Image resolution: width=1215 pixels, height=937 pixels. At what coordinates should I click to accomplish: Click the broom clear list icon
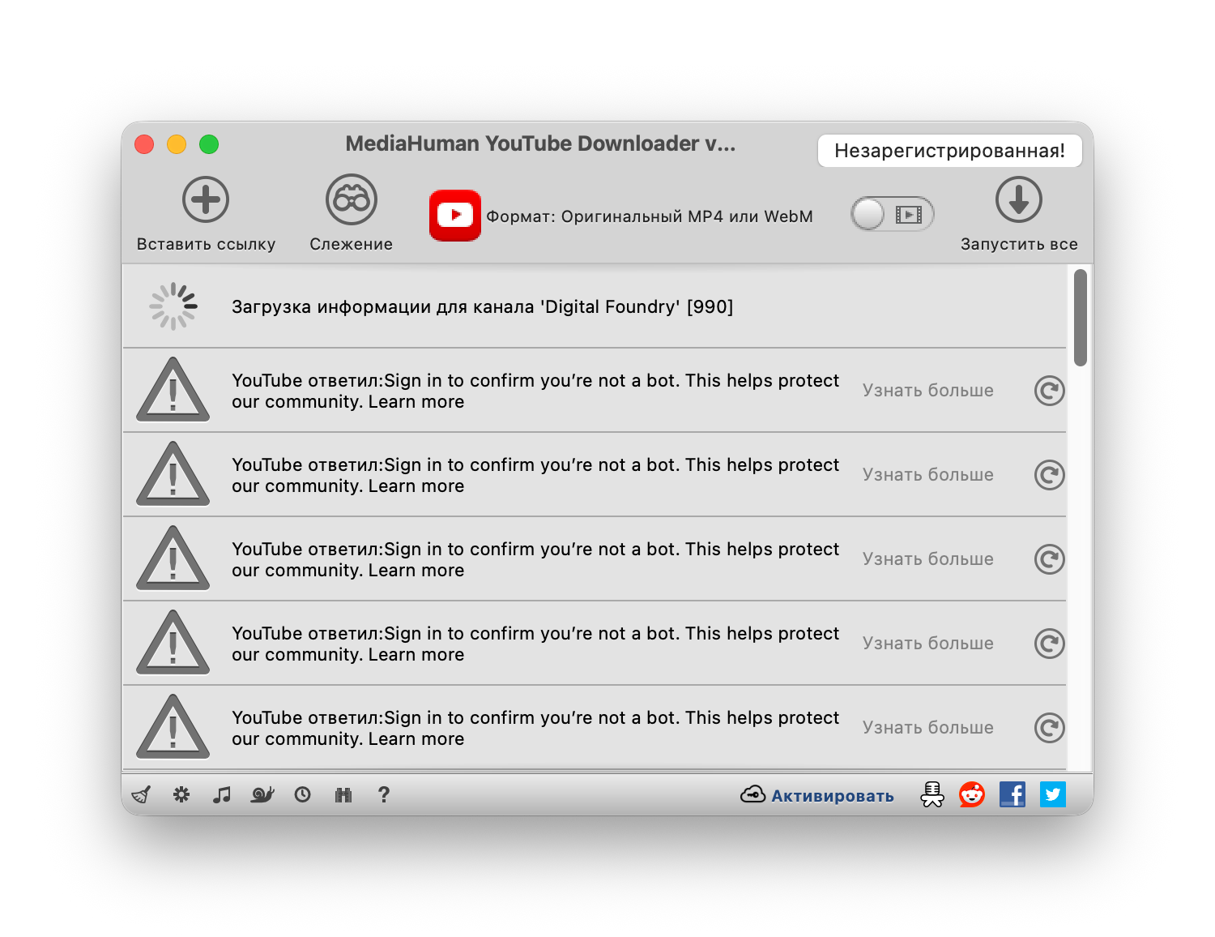[141, 794]
